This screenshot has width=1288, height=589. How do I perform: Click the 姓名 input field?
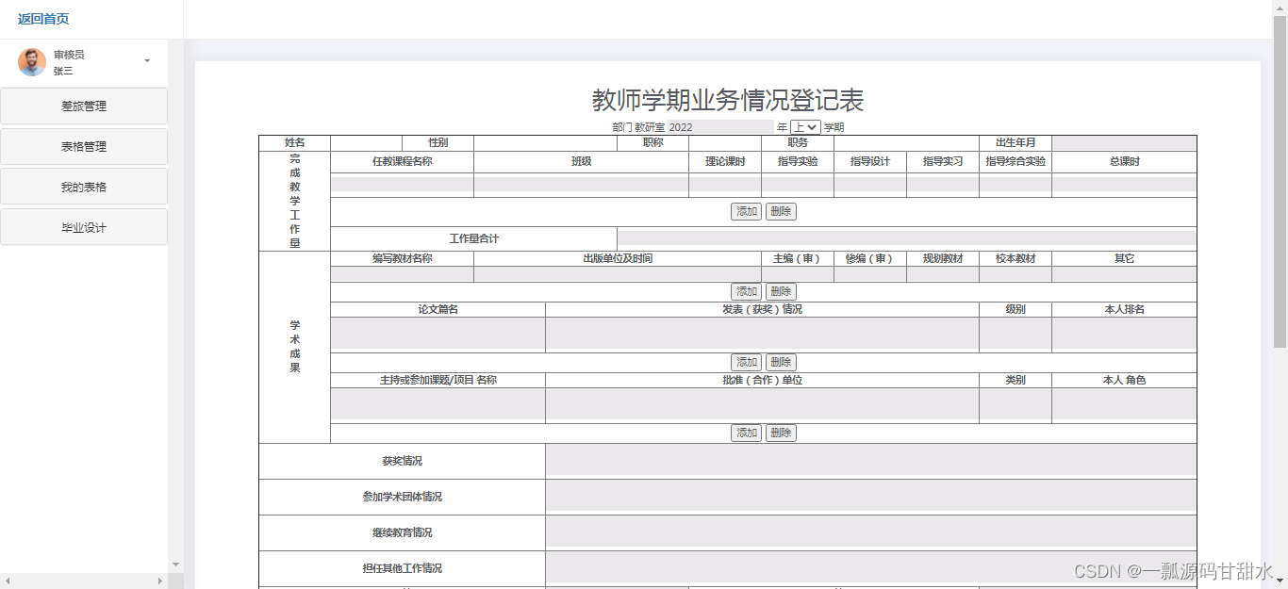click(x=368, y=142)
